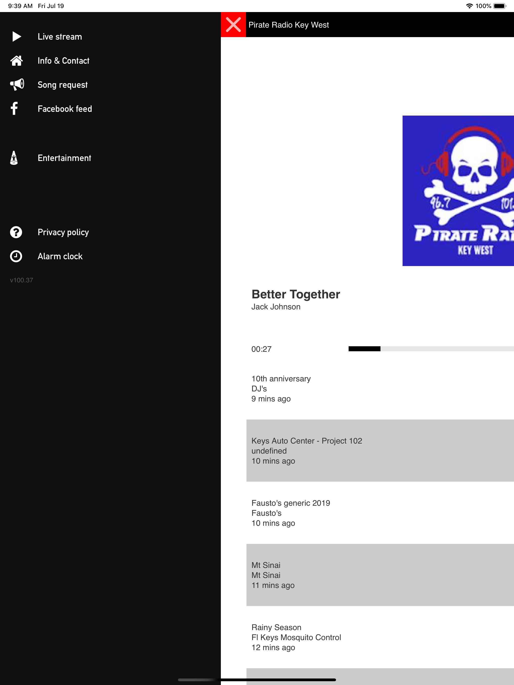Click the Wi-Fi status bar icon
Viewport: 514px width, 685px height.
click(x=469, y=6)
